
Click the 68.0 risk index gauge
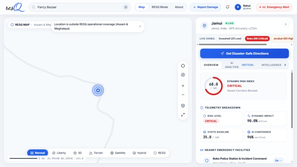click(213, 86)
